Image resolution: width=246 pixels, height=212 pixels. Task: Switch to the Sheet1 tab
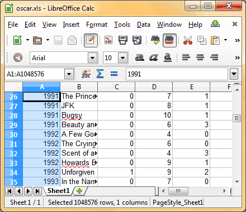58,191
